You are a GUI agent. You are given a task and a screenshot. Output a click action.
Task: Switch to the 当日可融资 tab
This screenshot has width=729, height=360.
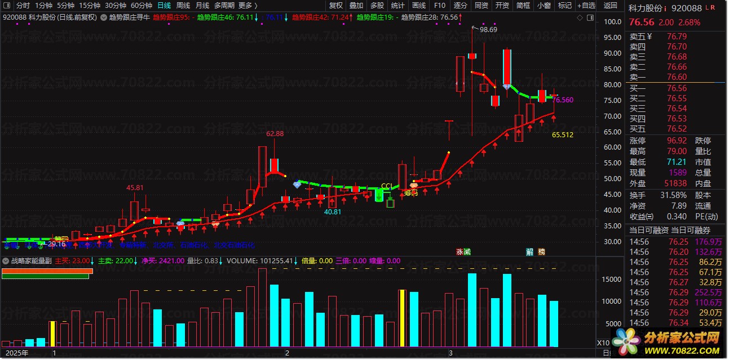pos(650,231)
